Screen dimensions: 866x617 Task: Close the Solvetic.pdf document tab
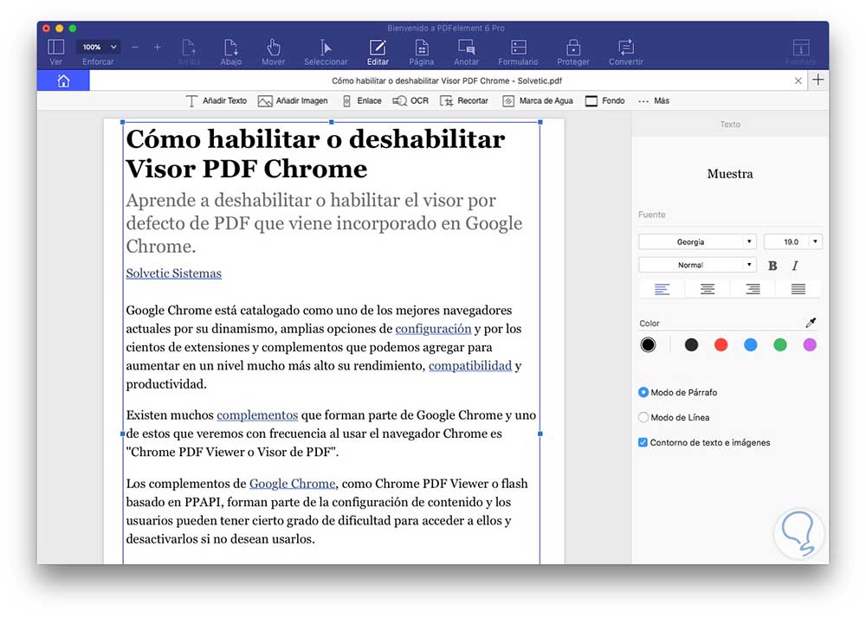(x=798, y=80)
